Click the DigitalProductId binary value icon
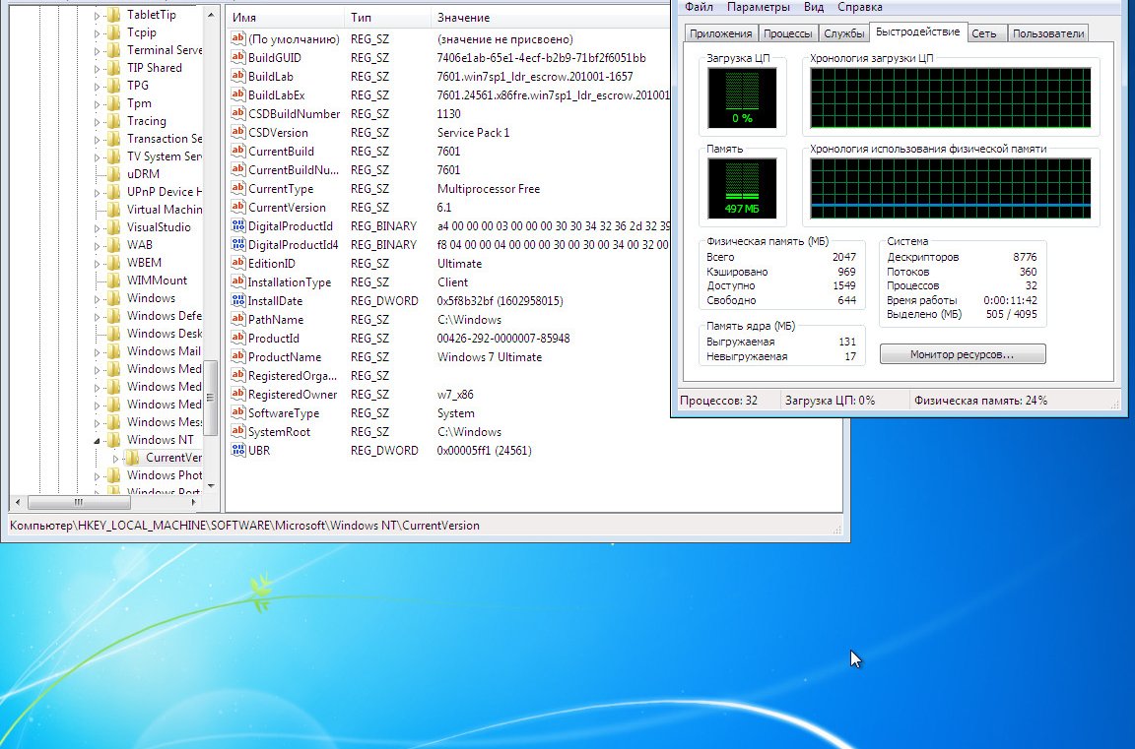Viewport: 1135px width, 749px height. pos(238,225)
